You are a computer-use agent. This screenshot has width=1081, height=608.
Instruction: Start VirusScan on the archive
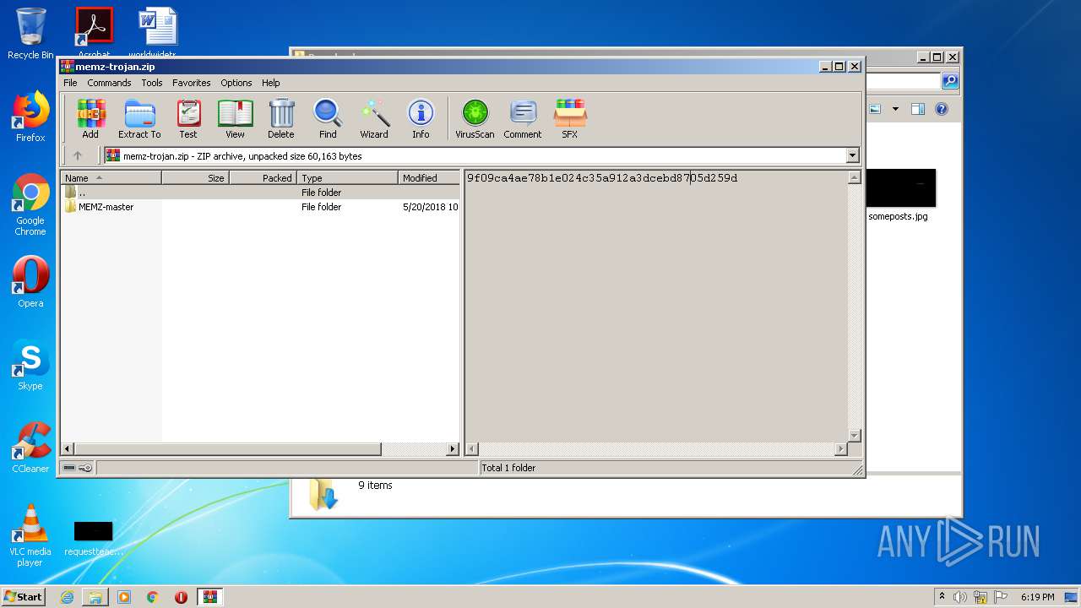(475, 118)
